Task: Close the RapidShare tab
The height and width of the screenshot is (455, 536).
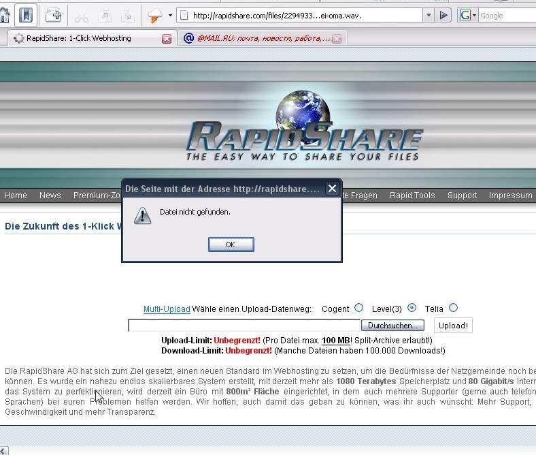Action: point(167,39)
